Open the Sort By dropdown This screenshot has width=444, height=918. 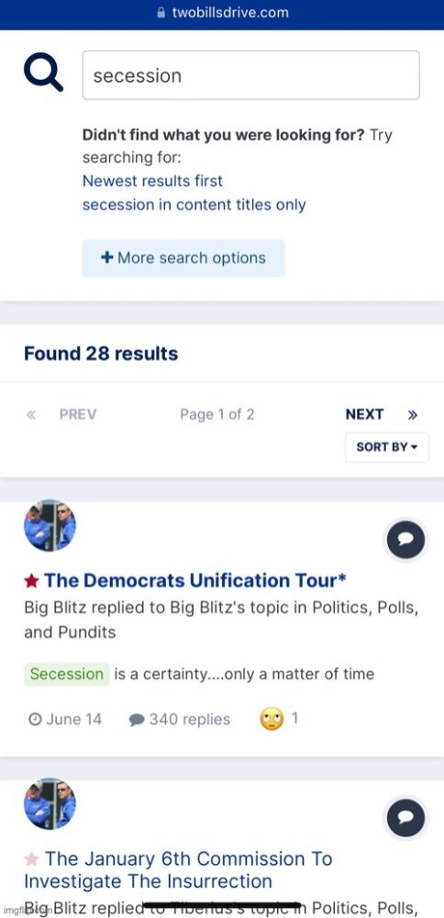(x=387, y=447)
